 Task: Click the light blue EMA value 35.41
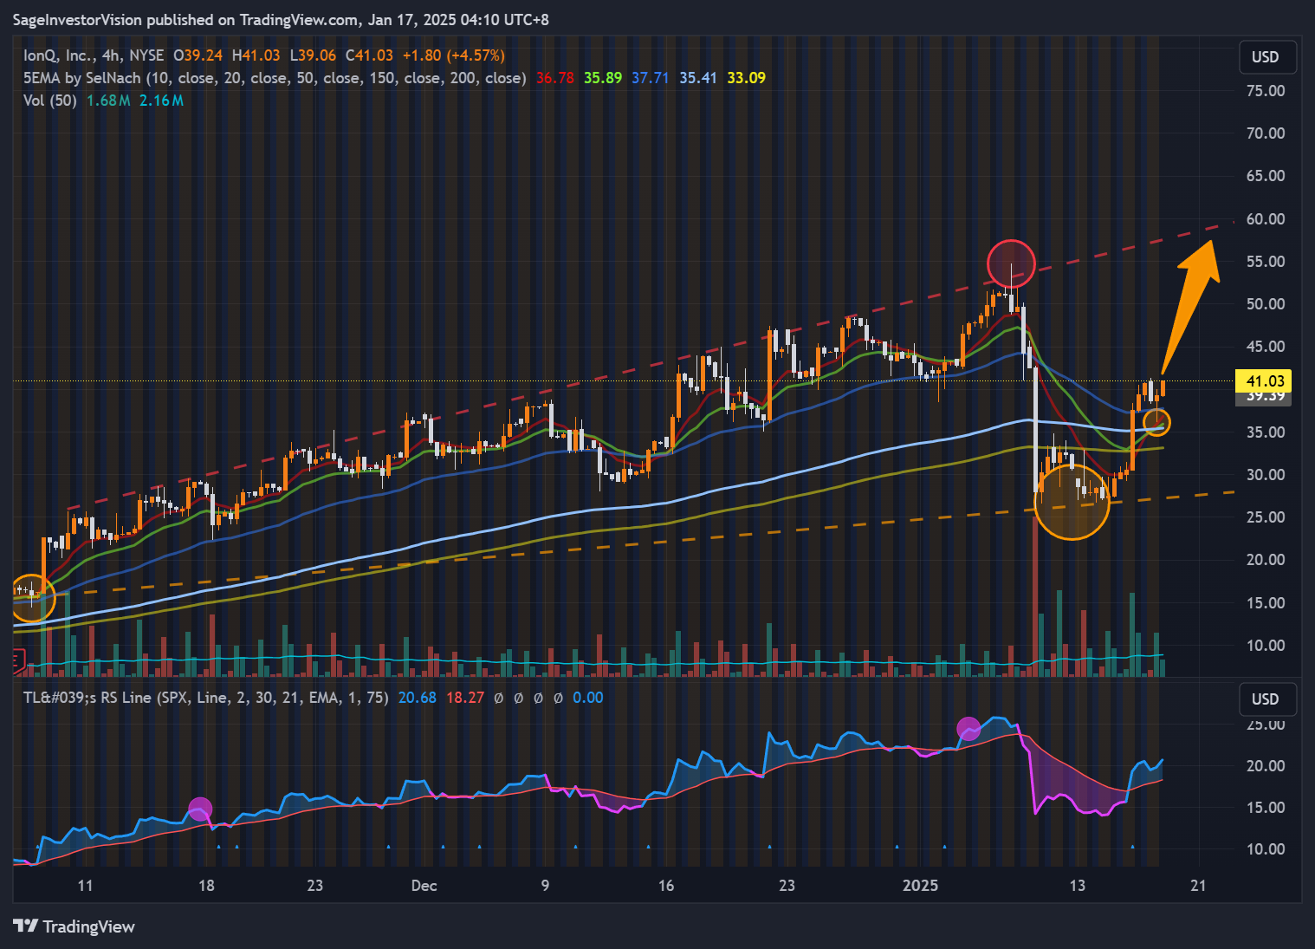pyautogui.click(x=698, y=78)
